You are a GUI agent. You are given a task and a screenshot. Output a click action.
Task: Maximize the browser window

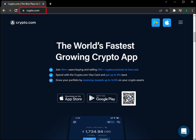click(x=183, y=2)
